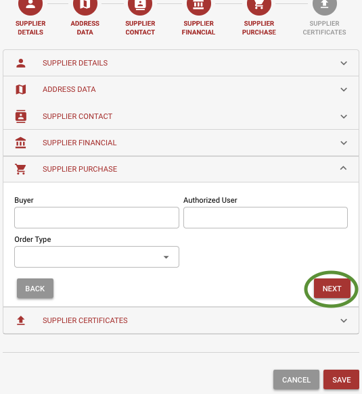Click the Next button
The height and width of the screenshot is (394, 362).
(332, 289)
